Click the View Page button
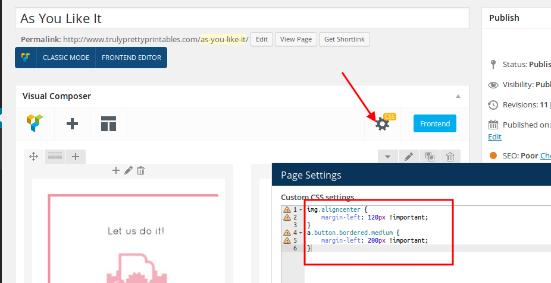This screenshot has height=283, width=551. (x=296, y=39)
